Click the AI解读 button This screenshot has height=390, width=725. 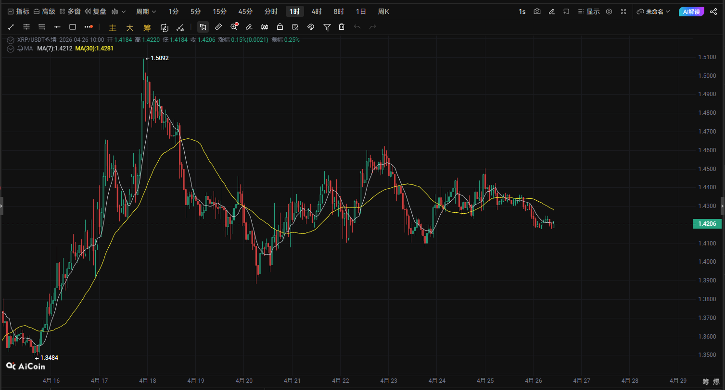(x=692, y=12)
